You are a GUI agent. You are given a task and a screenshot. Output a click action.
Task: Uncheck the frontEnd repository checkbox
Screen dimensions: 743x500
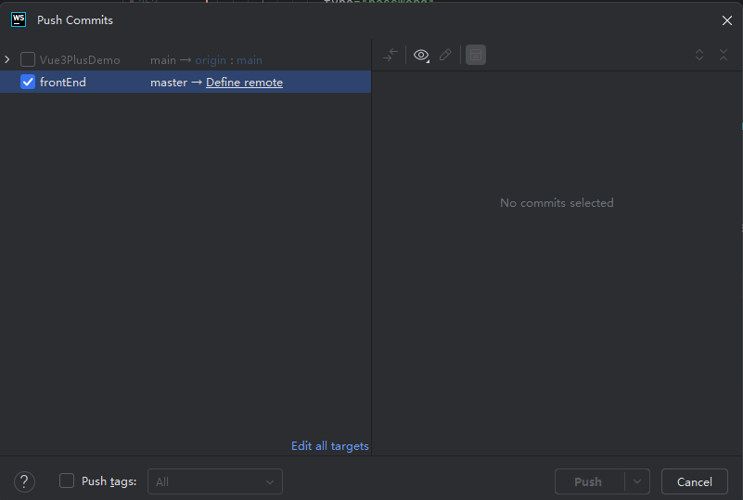pos(28,82)
